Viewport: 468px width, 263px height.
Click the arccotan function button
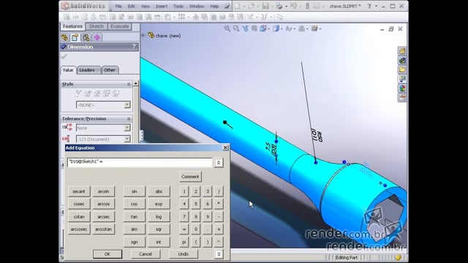[104, 229]
